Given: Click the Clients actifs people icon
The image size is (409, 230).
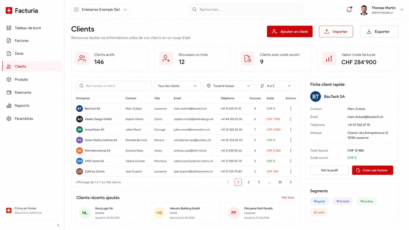Looking at the screenshot, I should point(82,58).
